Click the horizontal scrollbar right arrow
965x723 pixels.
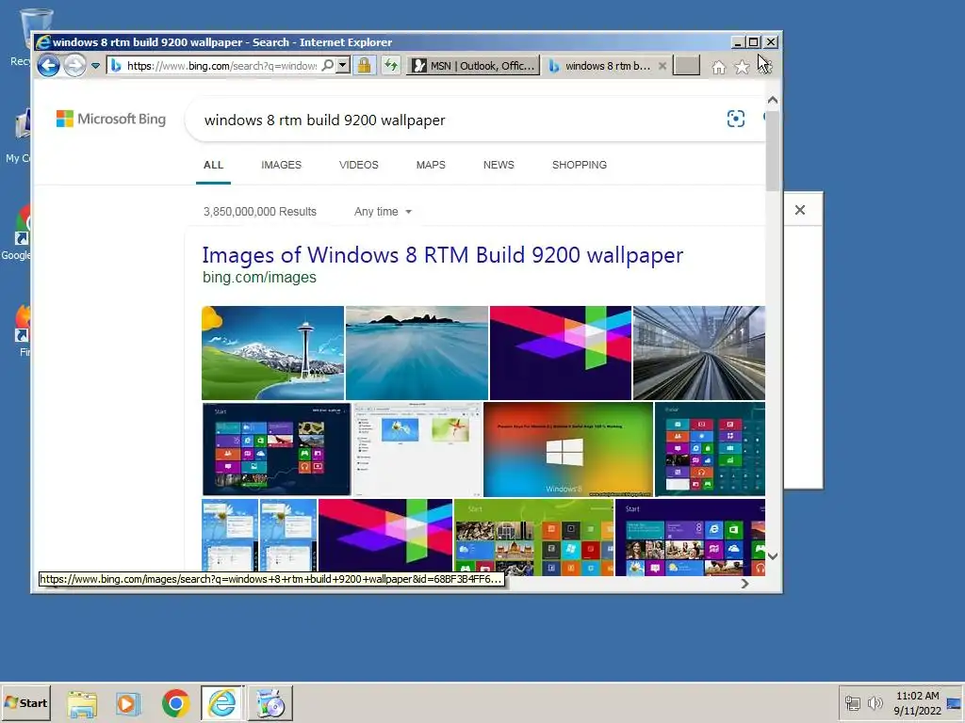[x=744, y=584]
